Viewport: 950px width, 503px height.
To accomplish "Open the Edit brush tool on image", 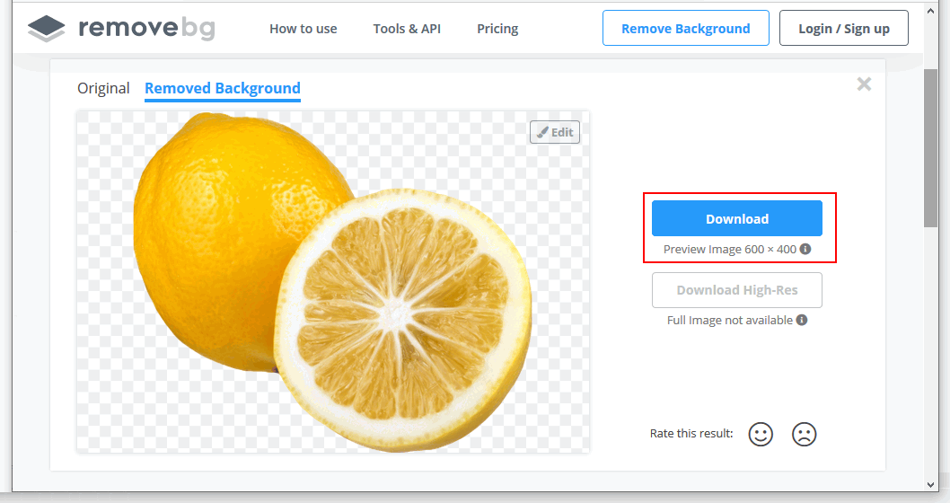I will [555, 132].
